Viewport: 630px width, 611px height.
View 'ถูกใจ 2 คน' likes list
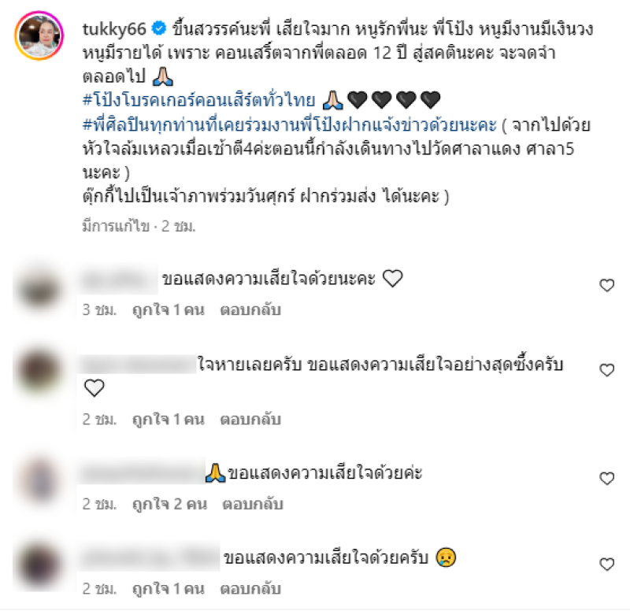[169, 504]
